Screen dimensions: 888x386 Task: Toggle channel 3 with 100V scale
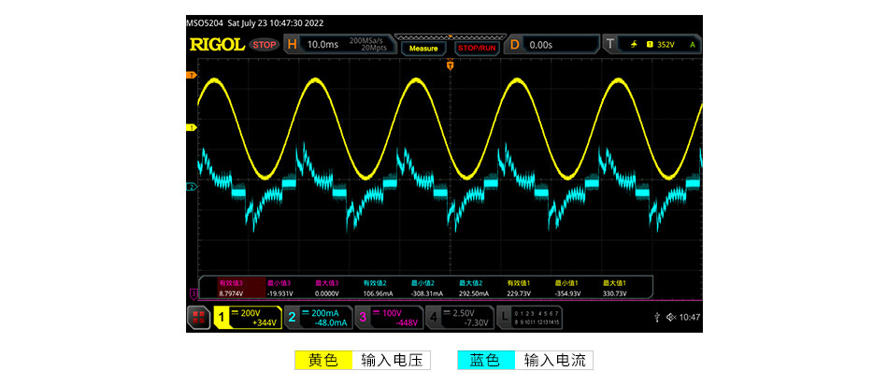coord(389,318)
